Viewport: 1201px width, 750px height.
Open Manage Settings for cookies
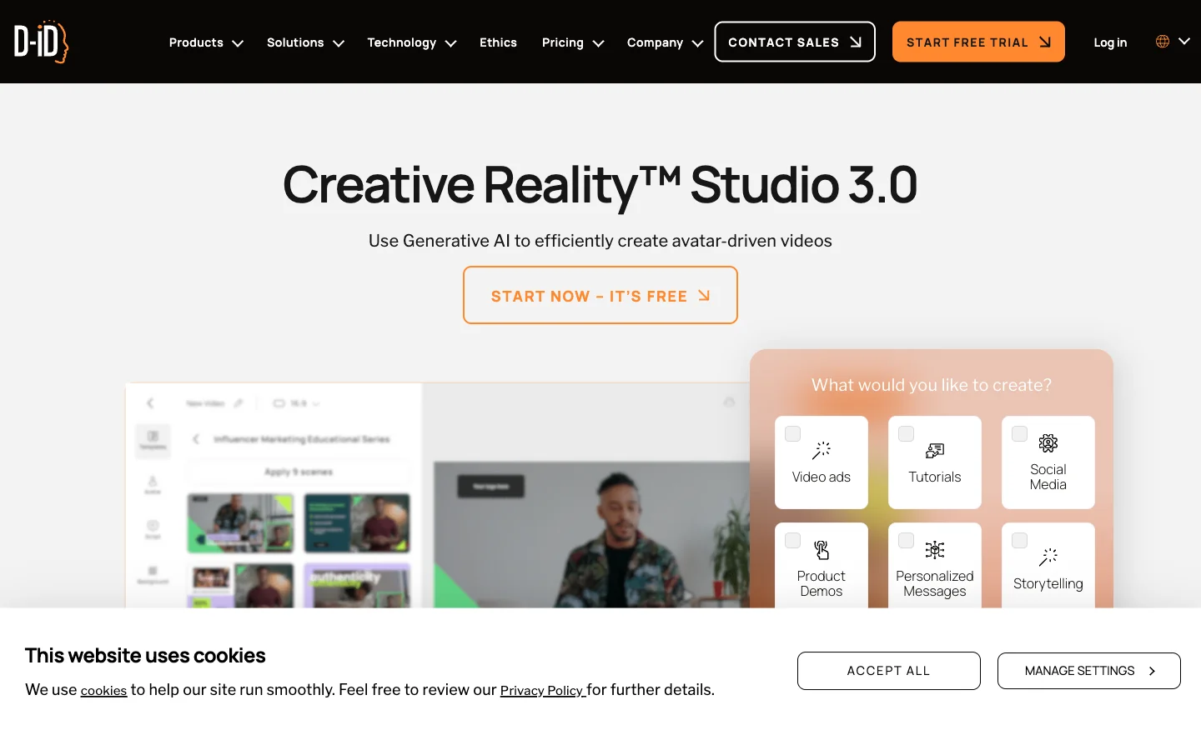pos(1089,671)
